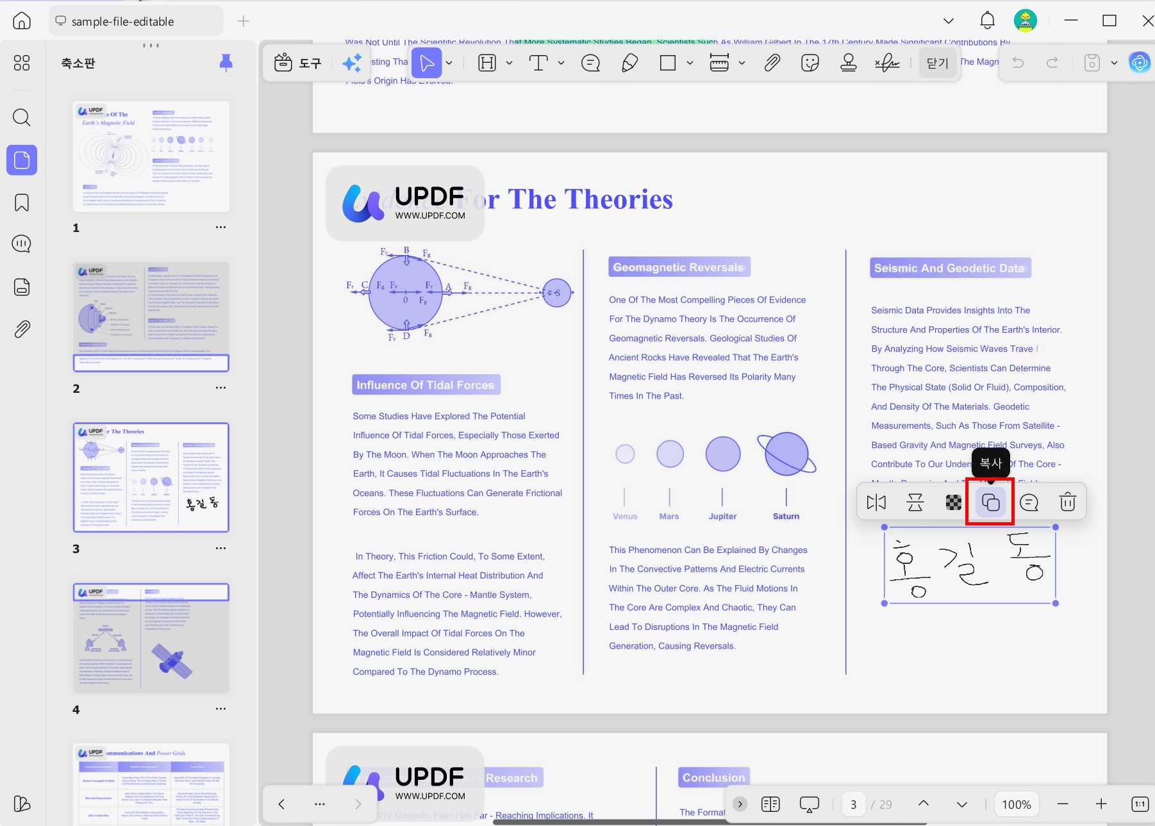Select the pencil drawing tool
This screenshot has width=1155, height=826.
point(630,63)
